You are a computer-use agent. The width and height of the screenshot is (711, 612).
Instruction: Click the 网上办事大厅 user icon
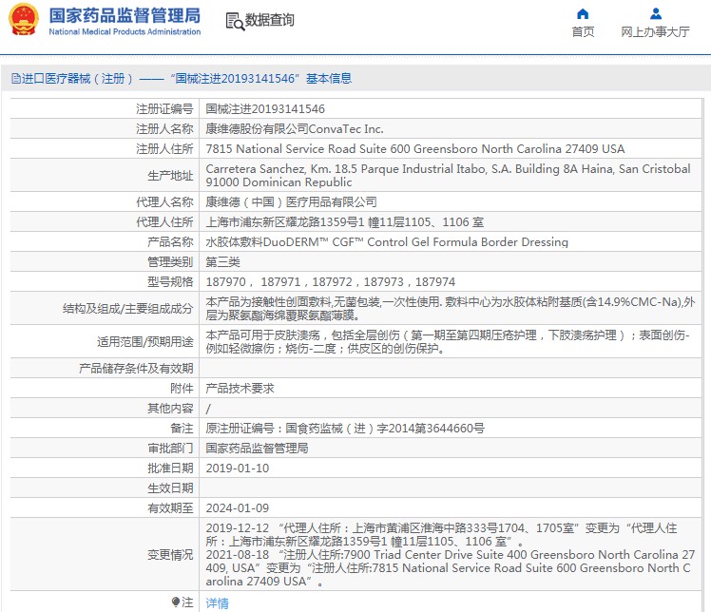point(655,14)
